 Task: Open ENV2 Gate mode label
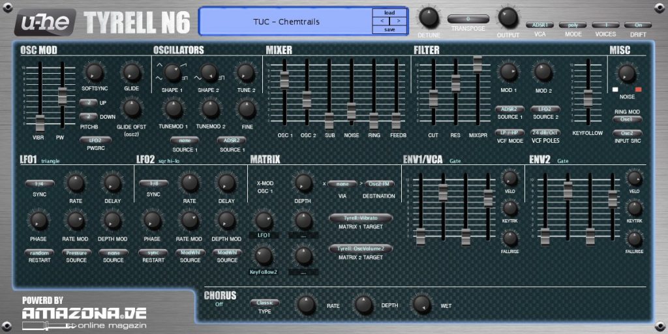[563, 161]
